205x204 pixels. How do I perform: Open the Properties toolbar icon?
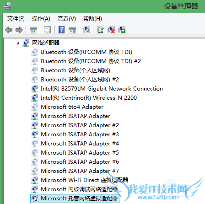click(x=48, y=30)
